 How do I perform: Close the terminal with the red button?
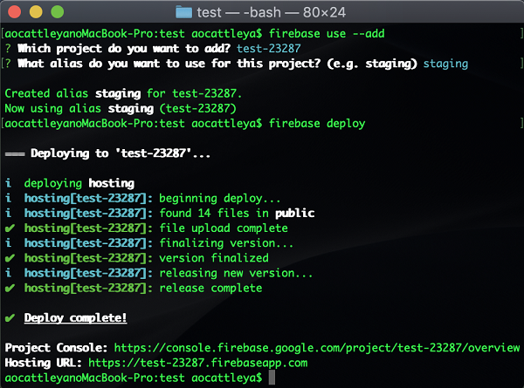[x=15, y=12]
